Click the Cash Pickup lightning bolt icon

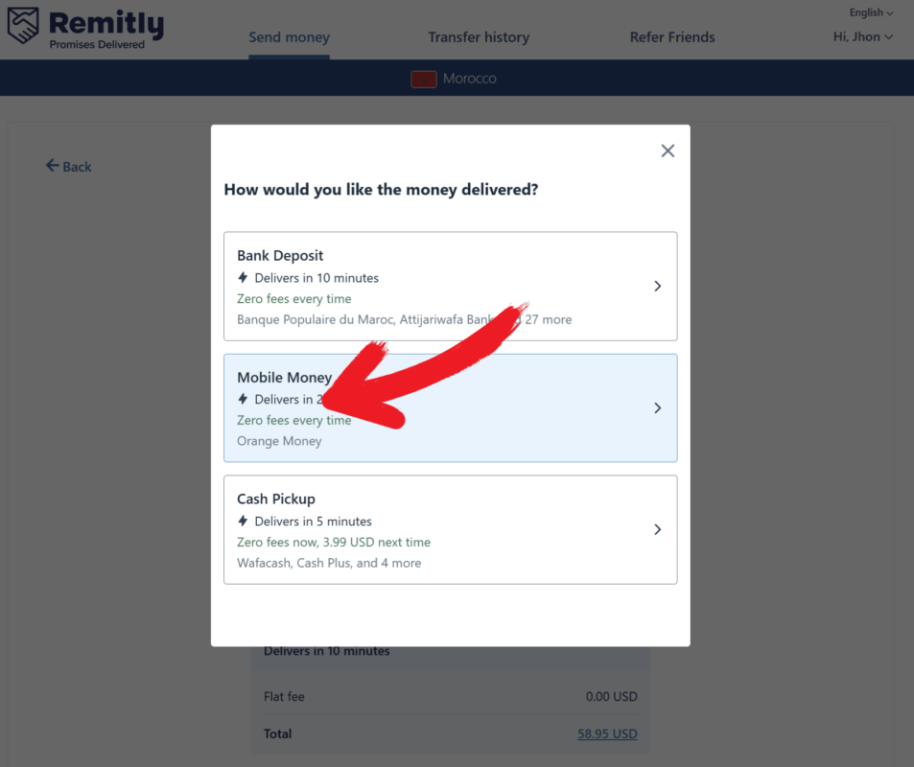(243, 521)
